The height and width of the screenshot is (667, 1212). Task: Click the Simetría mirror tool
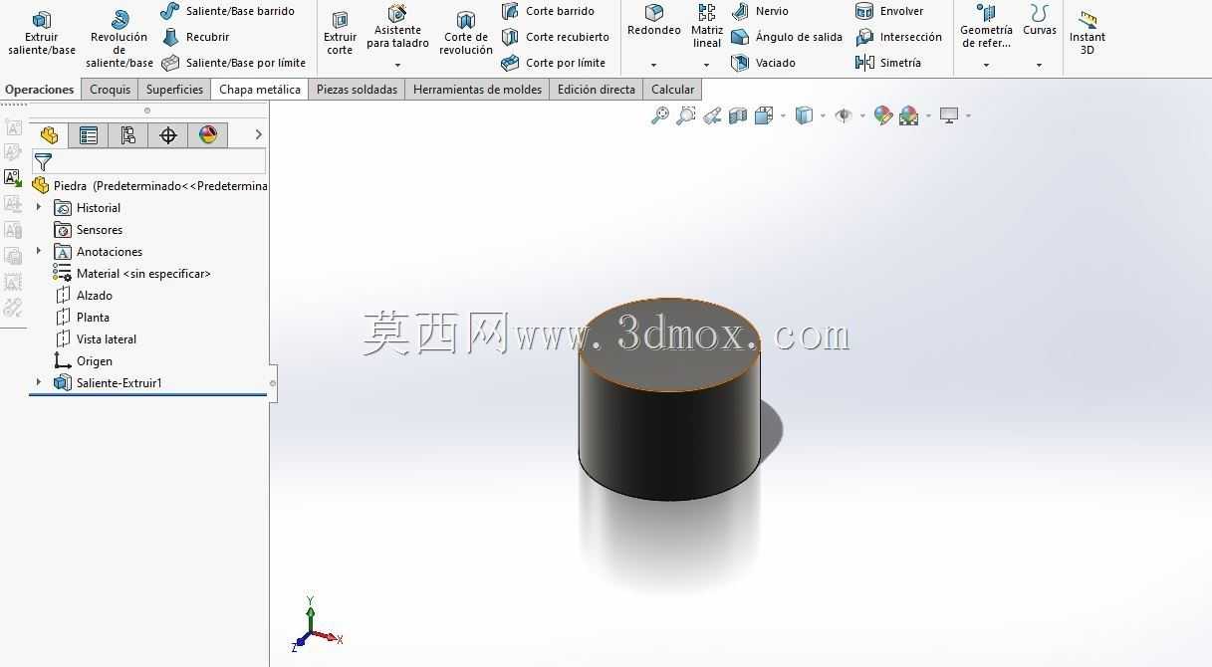pyautogui.click(x=888, y=63)
